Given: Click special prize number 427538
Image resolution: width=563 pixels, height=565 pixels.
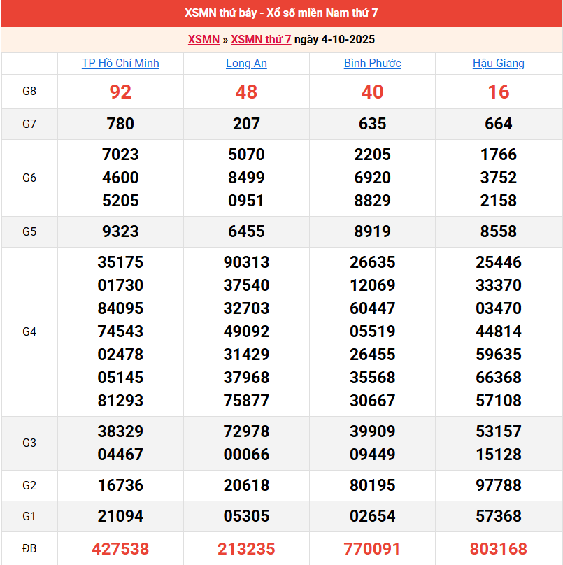Looking at the screenshot, I should 120,549.
